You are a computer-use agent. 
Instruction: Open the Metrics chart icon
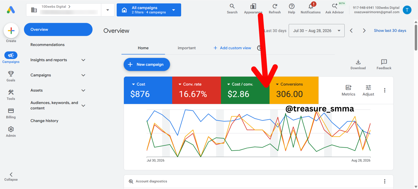coord(349,87)
